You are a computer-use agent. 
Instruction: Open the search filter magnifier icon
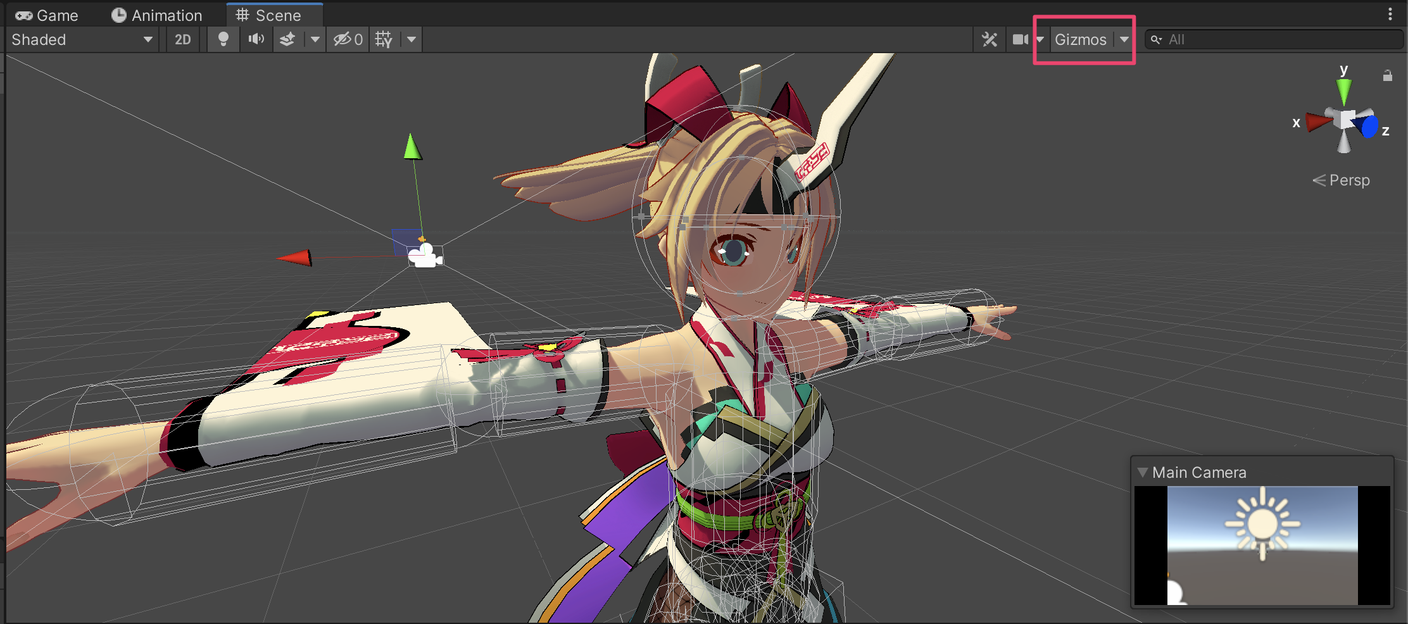point(1156,39)
